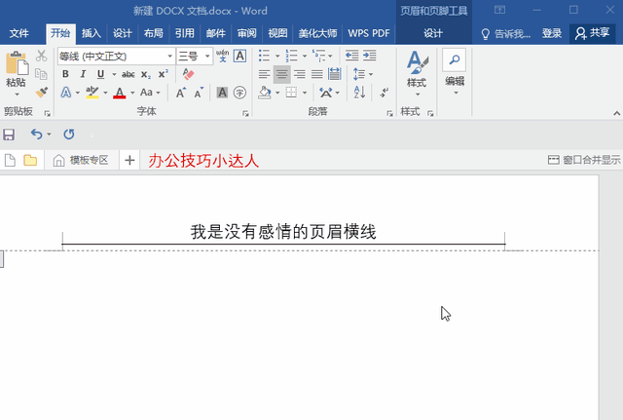Switch to the 审阅 tab
623x420 pixels.
pyautogui.click(x=246, y=33)
